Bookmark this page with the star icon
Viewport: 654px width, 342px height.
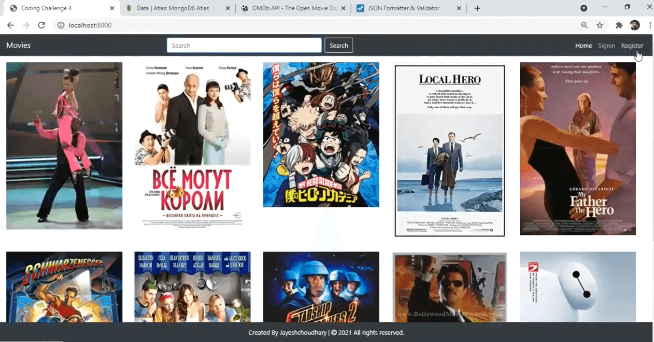tap(600, 25)
